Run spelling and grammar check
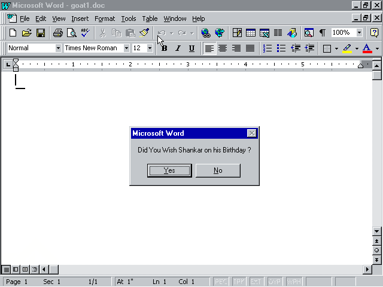The width and height of the screenshot is (383, 287). (86, 33)
